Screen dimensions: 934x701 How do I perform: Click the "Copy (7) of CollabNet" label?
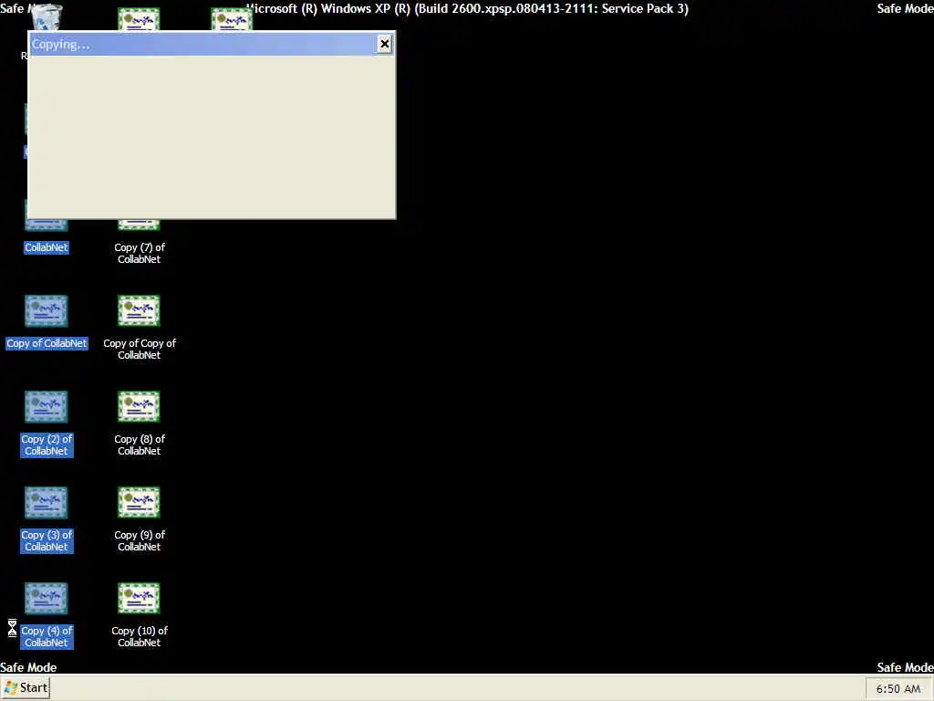(140, 254)
